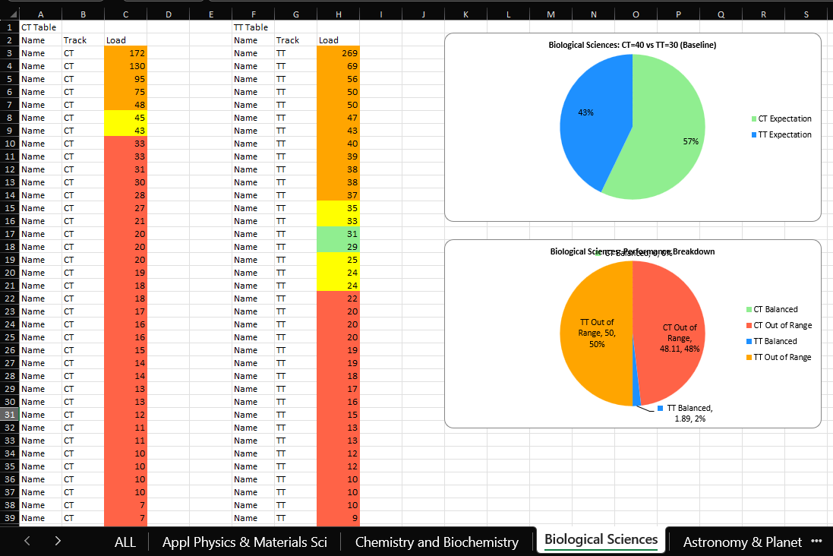Click the blue TT Expectation legend marker
Image resolution: width=833 pixels, height=556 pixels.
[753, 134]
